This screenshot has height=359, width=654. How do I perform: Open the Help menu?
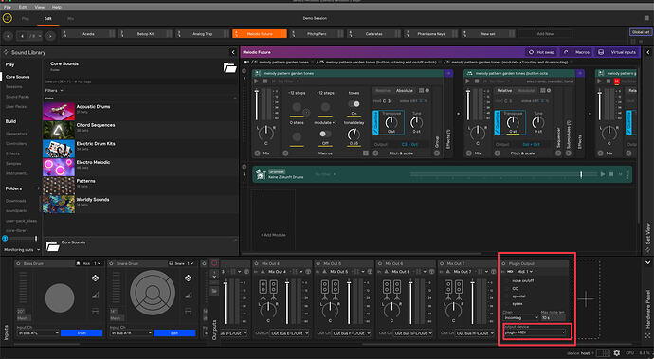pyautogui.click(x=57, y=7)
